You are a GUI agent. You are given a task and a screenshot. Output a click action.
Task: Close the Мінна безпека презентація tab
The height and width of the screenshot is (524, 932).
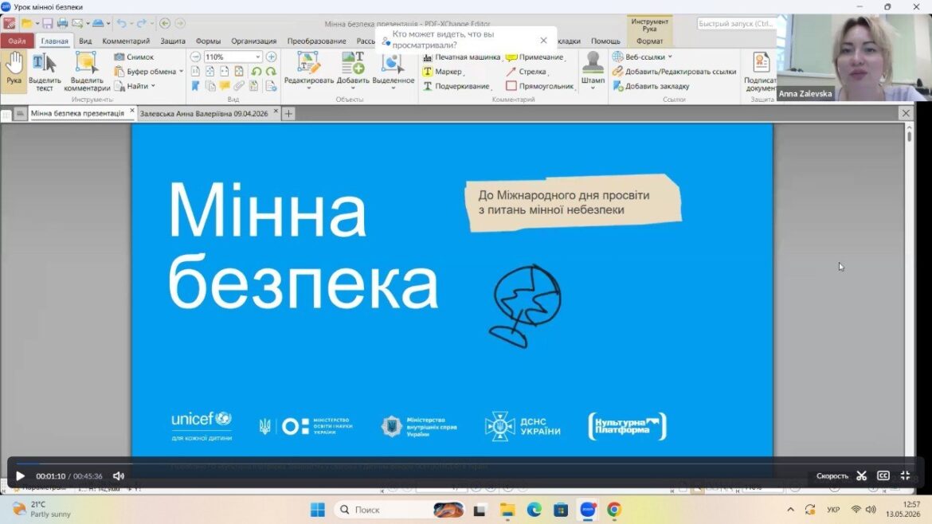(x=132, y=111)
